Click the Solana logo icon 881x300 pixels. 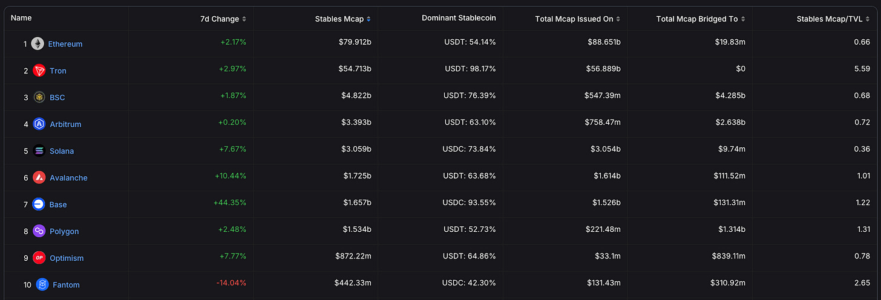pos(39,151)
